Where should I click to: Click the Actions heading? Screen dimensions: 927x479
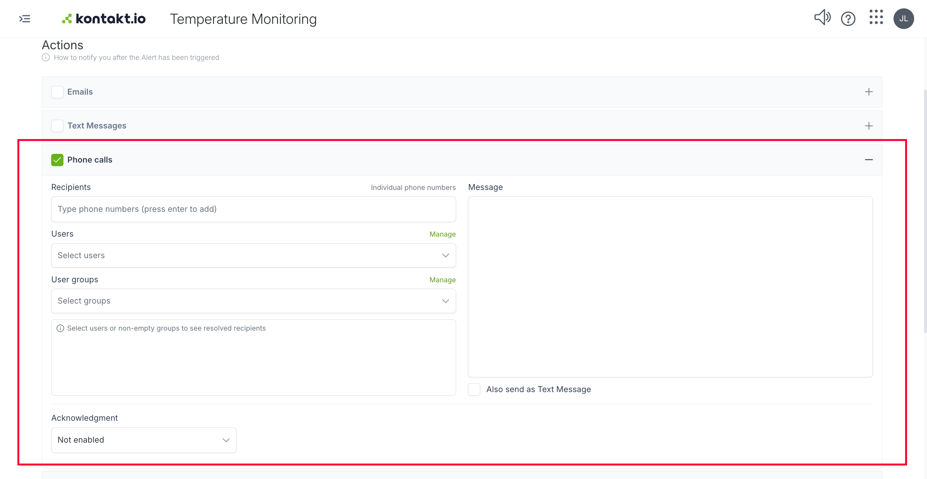click(x=62, y=45)
